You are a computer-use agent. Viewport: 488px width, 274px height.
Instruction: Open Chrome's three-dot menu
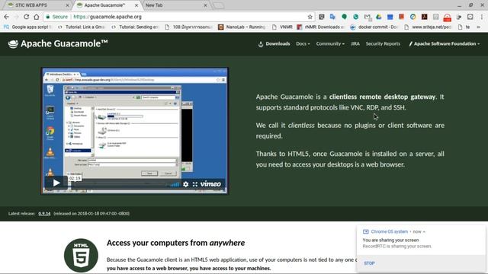point(482,17)
